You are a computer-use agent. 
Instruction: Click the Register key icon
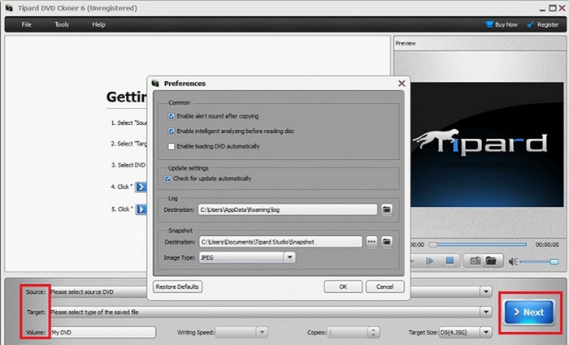tap(531, 24)
